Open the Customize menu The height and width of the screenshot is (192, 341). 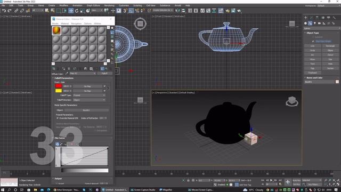[124, 5]
